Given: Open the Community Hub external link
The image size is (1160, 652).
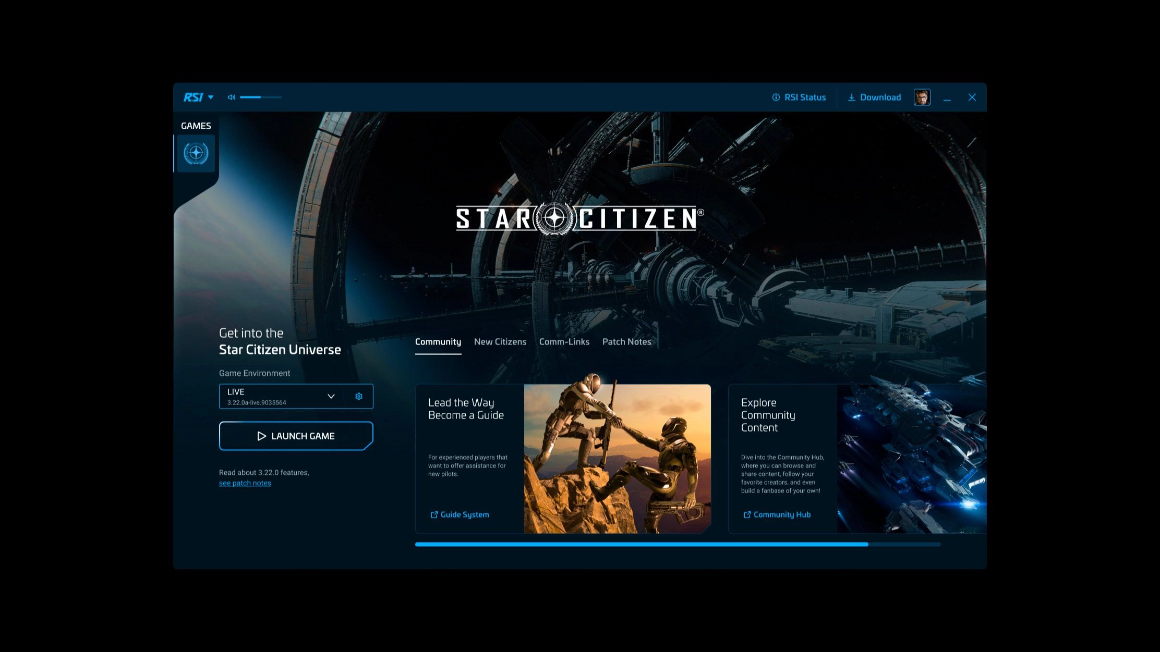Looking at the screenshot, I should 777,515.
